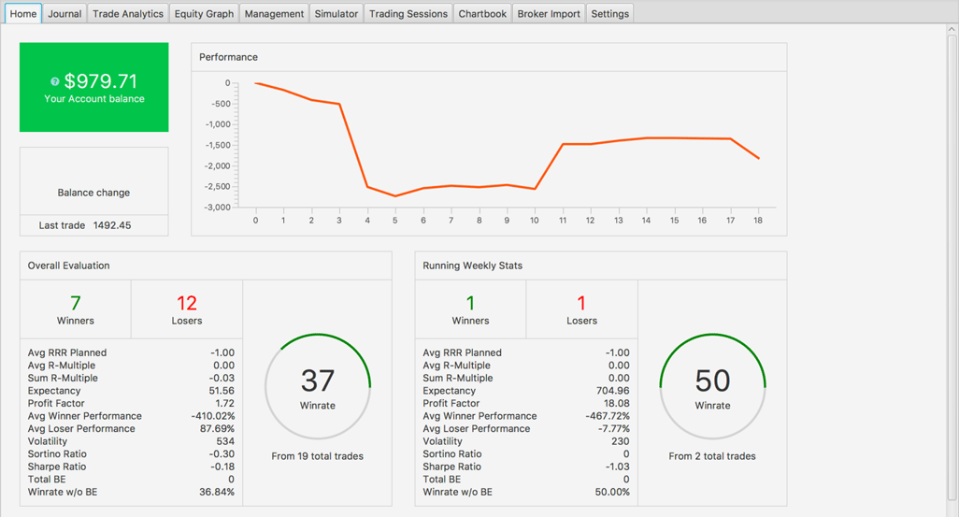Click the help icon beside account balance
The height and width of the screenshot is (517, 959).
(x=55, y=82)
